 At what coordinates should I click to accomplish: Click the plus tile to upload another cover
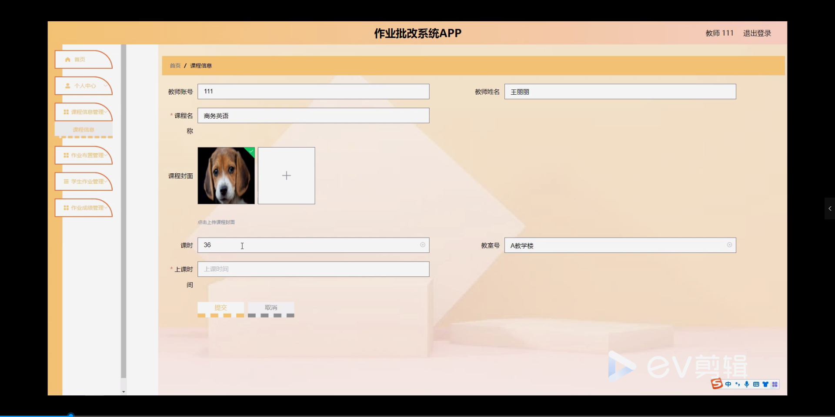[286, 175]
